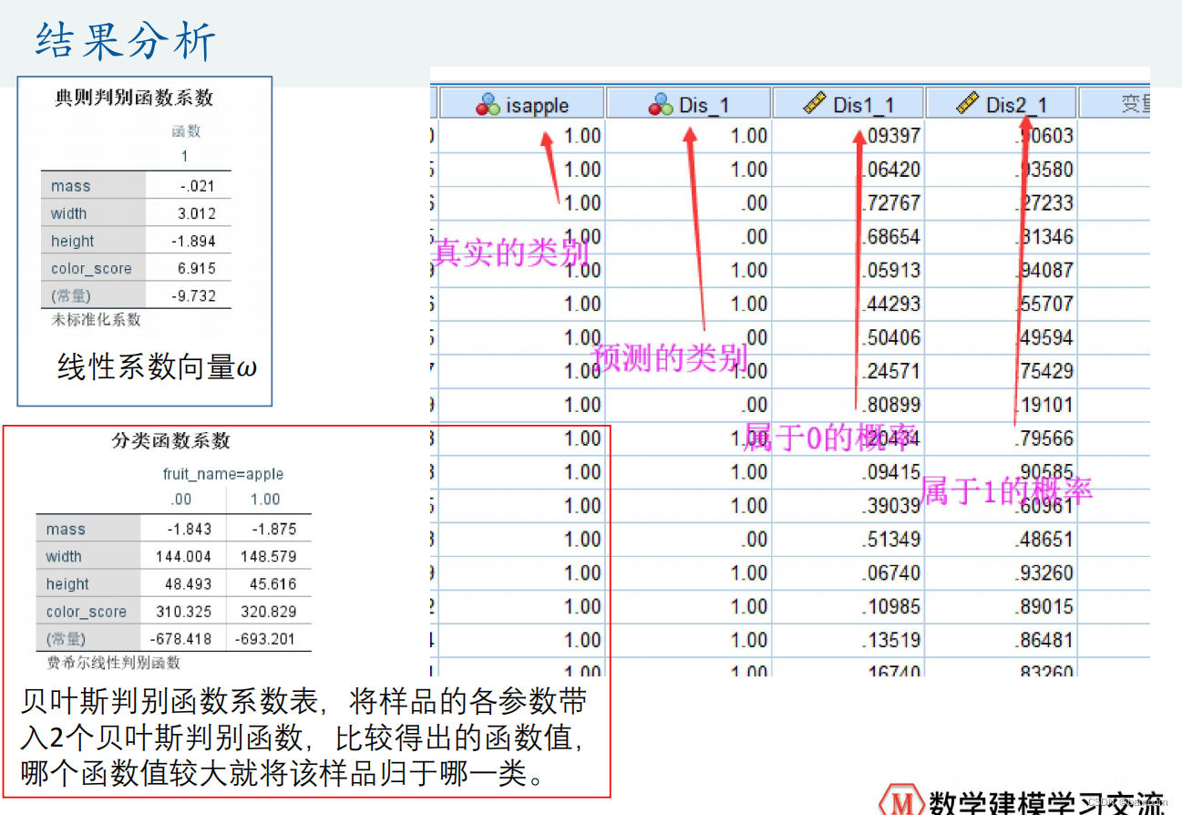Click Dis_1 value .00 in the .72767 row
Image resolution: width=1182 pixels, height=815 pixels.
688,203
